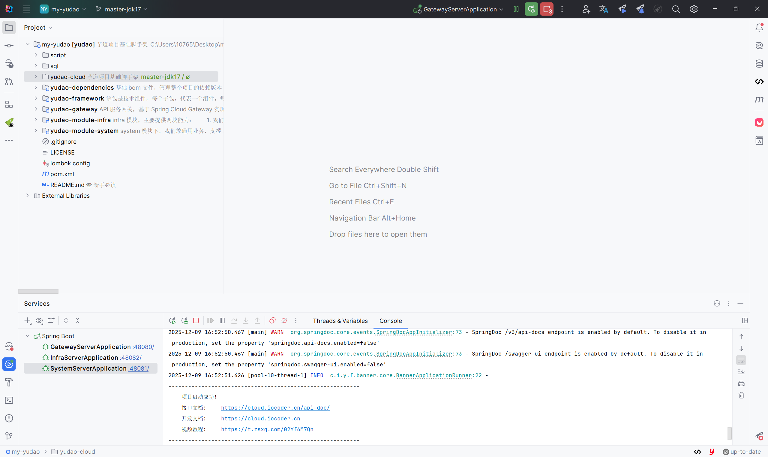This screenshot has height=457, width=768.
Task: Open the main hamburger menu
Action: pyautogui.click(x=26, y=9)
